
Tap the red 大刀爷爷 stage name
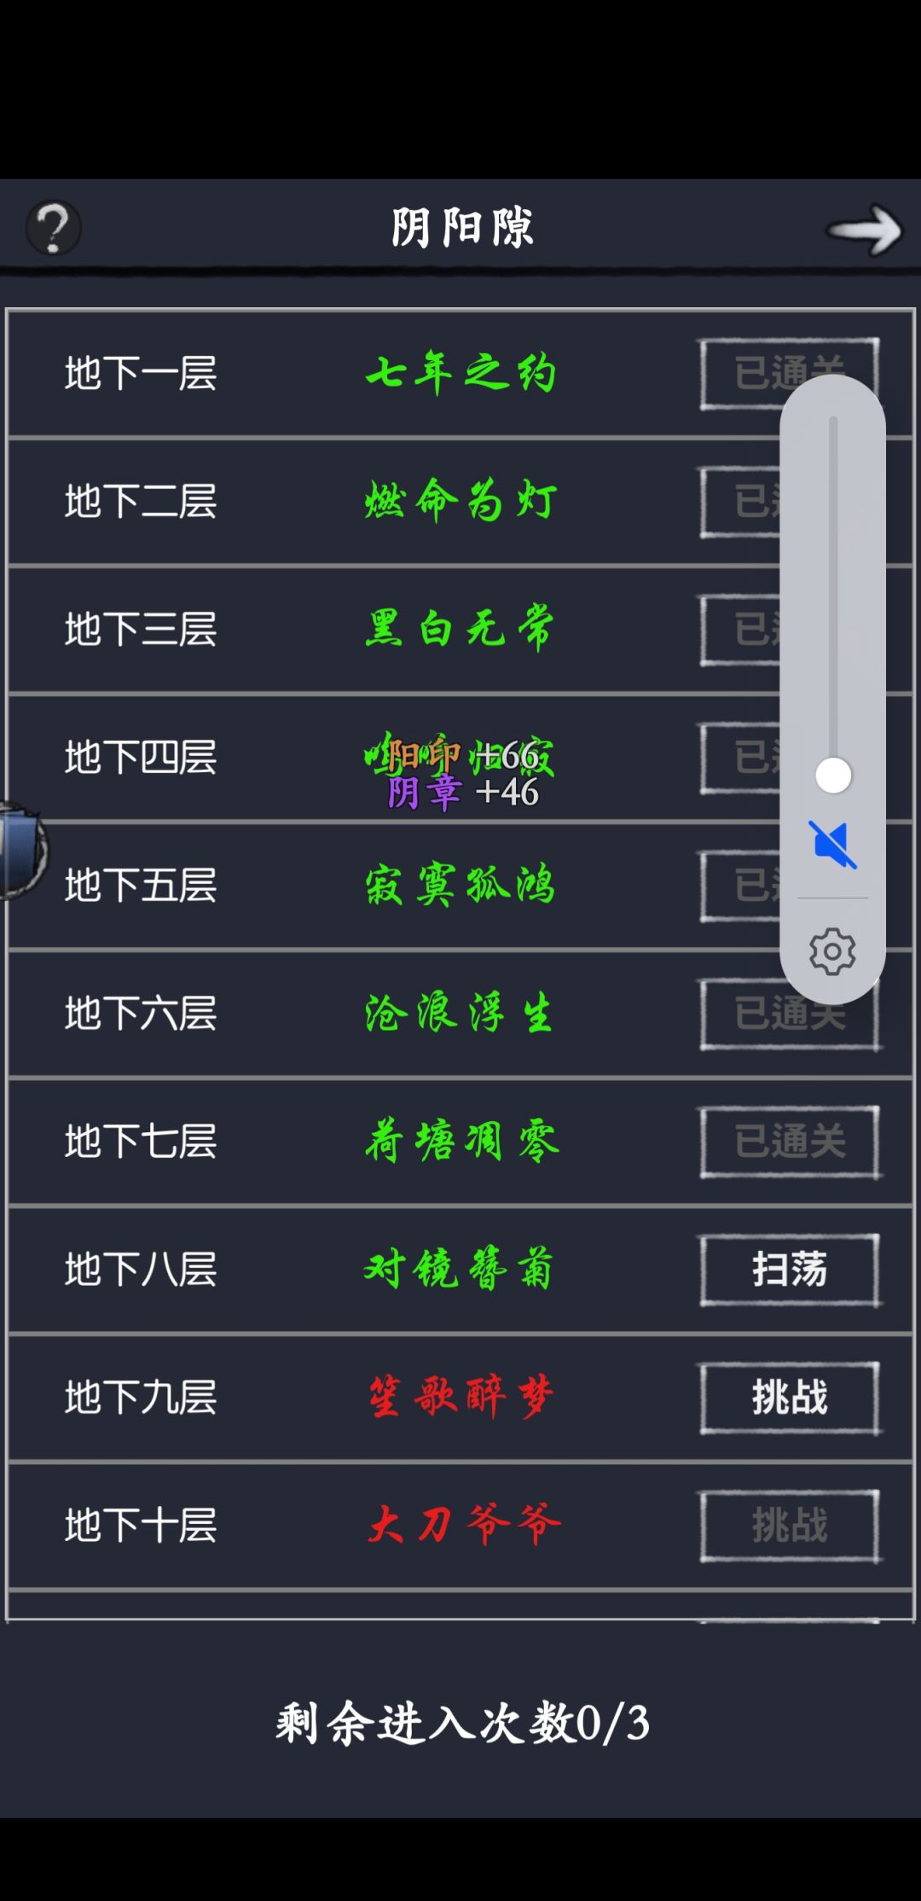(x=463, y=1526)
